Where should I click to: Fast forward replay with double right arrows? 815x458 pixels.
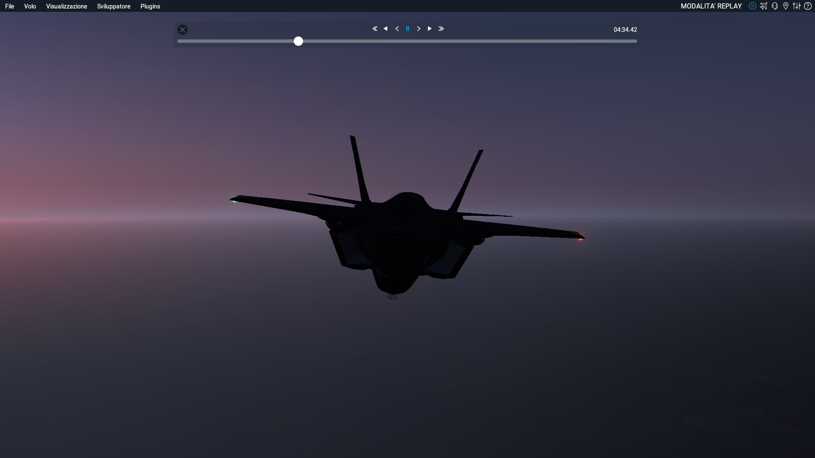[441, 29]
